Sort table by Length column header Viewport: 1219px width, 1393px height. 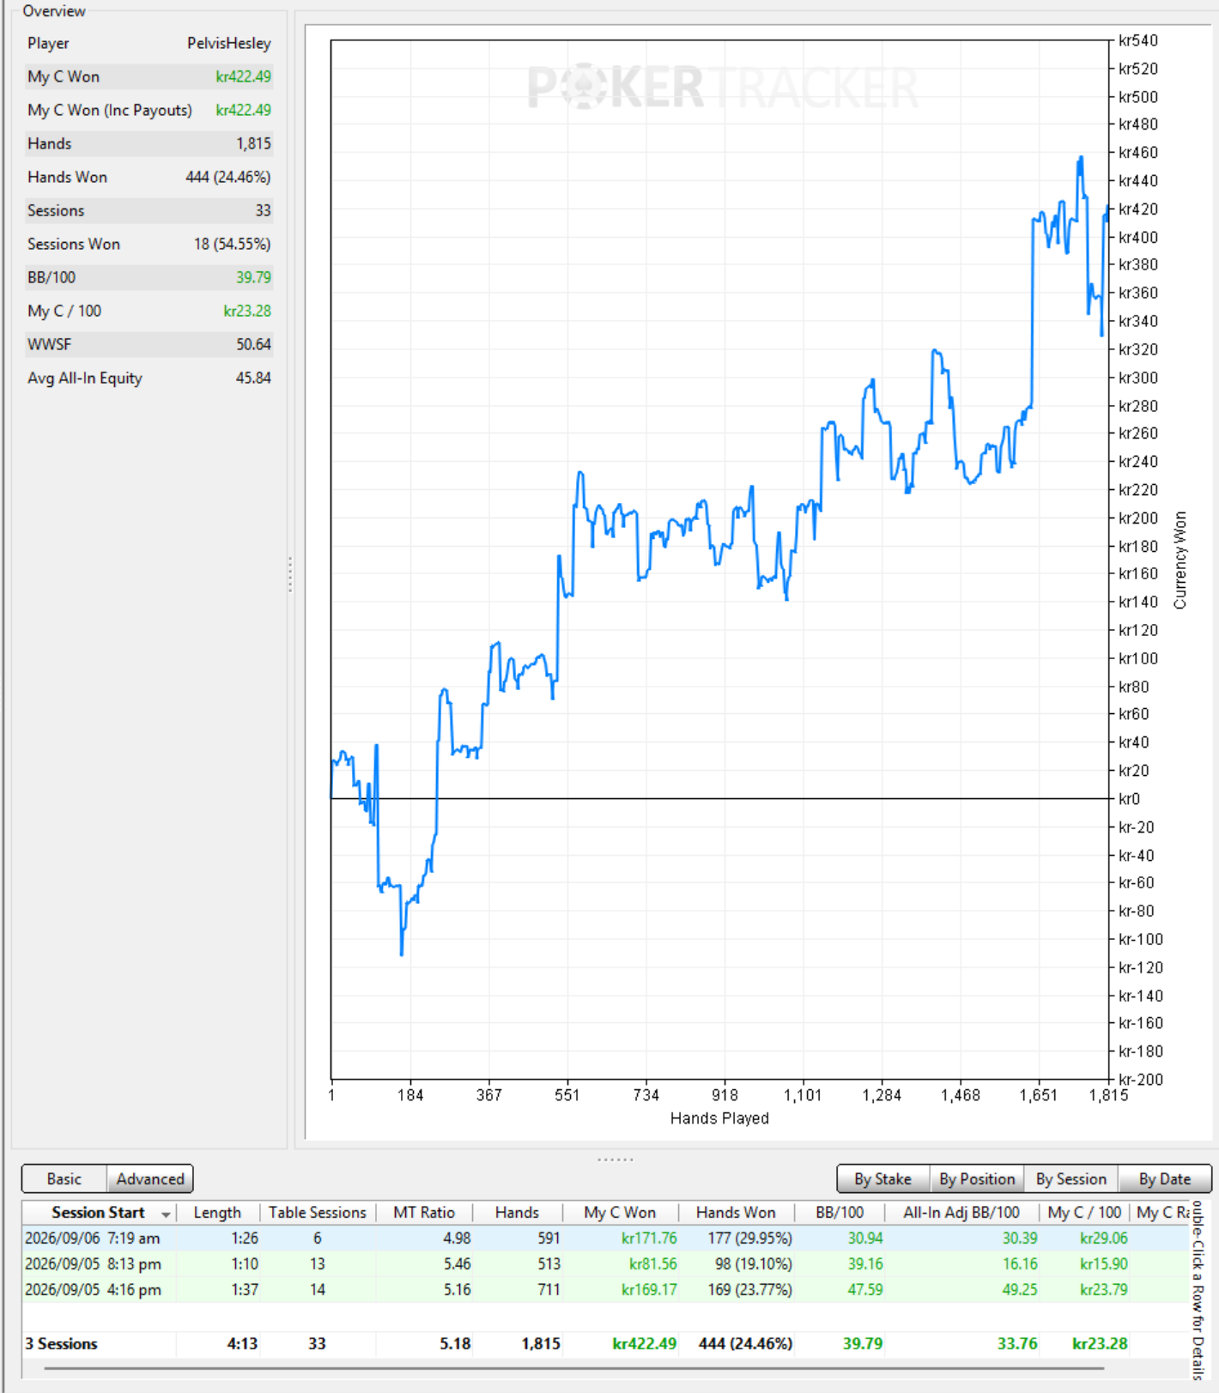[217, 1212]
